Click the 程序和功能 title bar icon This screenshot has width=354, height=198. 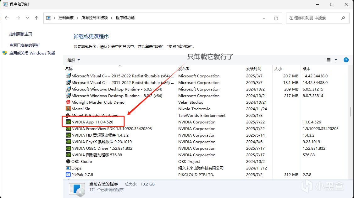click(x=5, y=4)
